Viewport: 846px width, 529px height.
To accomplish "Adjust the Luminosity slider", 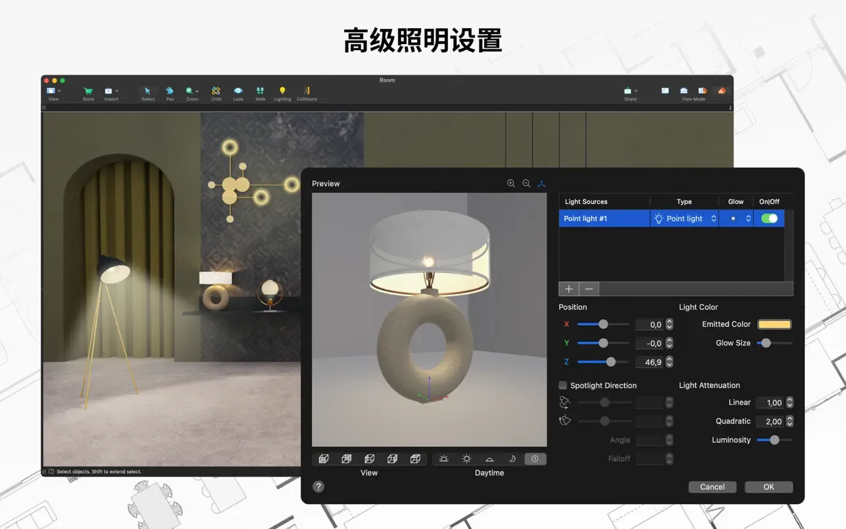I will click(774, 440).
